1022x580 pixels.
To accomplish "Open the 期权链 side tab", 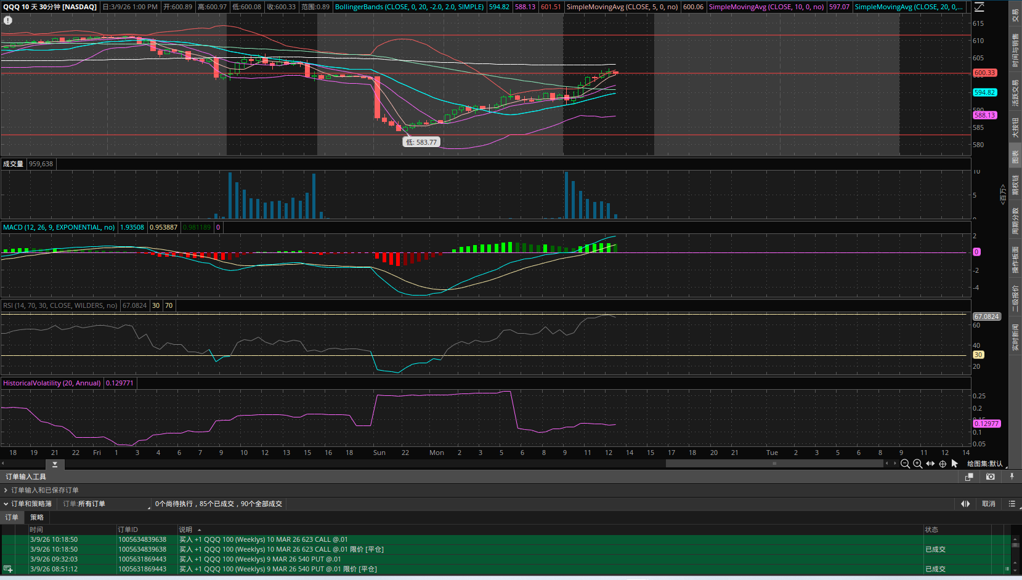I will pyautogui.click(x=1015, y=185).
